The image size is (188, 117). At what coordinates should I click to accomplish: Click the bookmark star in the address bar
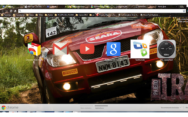[x=184, y=11]
